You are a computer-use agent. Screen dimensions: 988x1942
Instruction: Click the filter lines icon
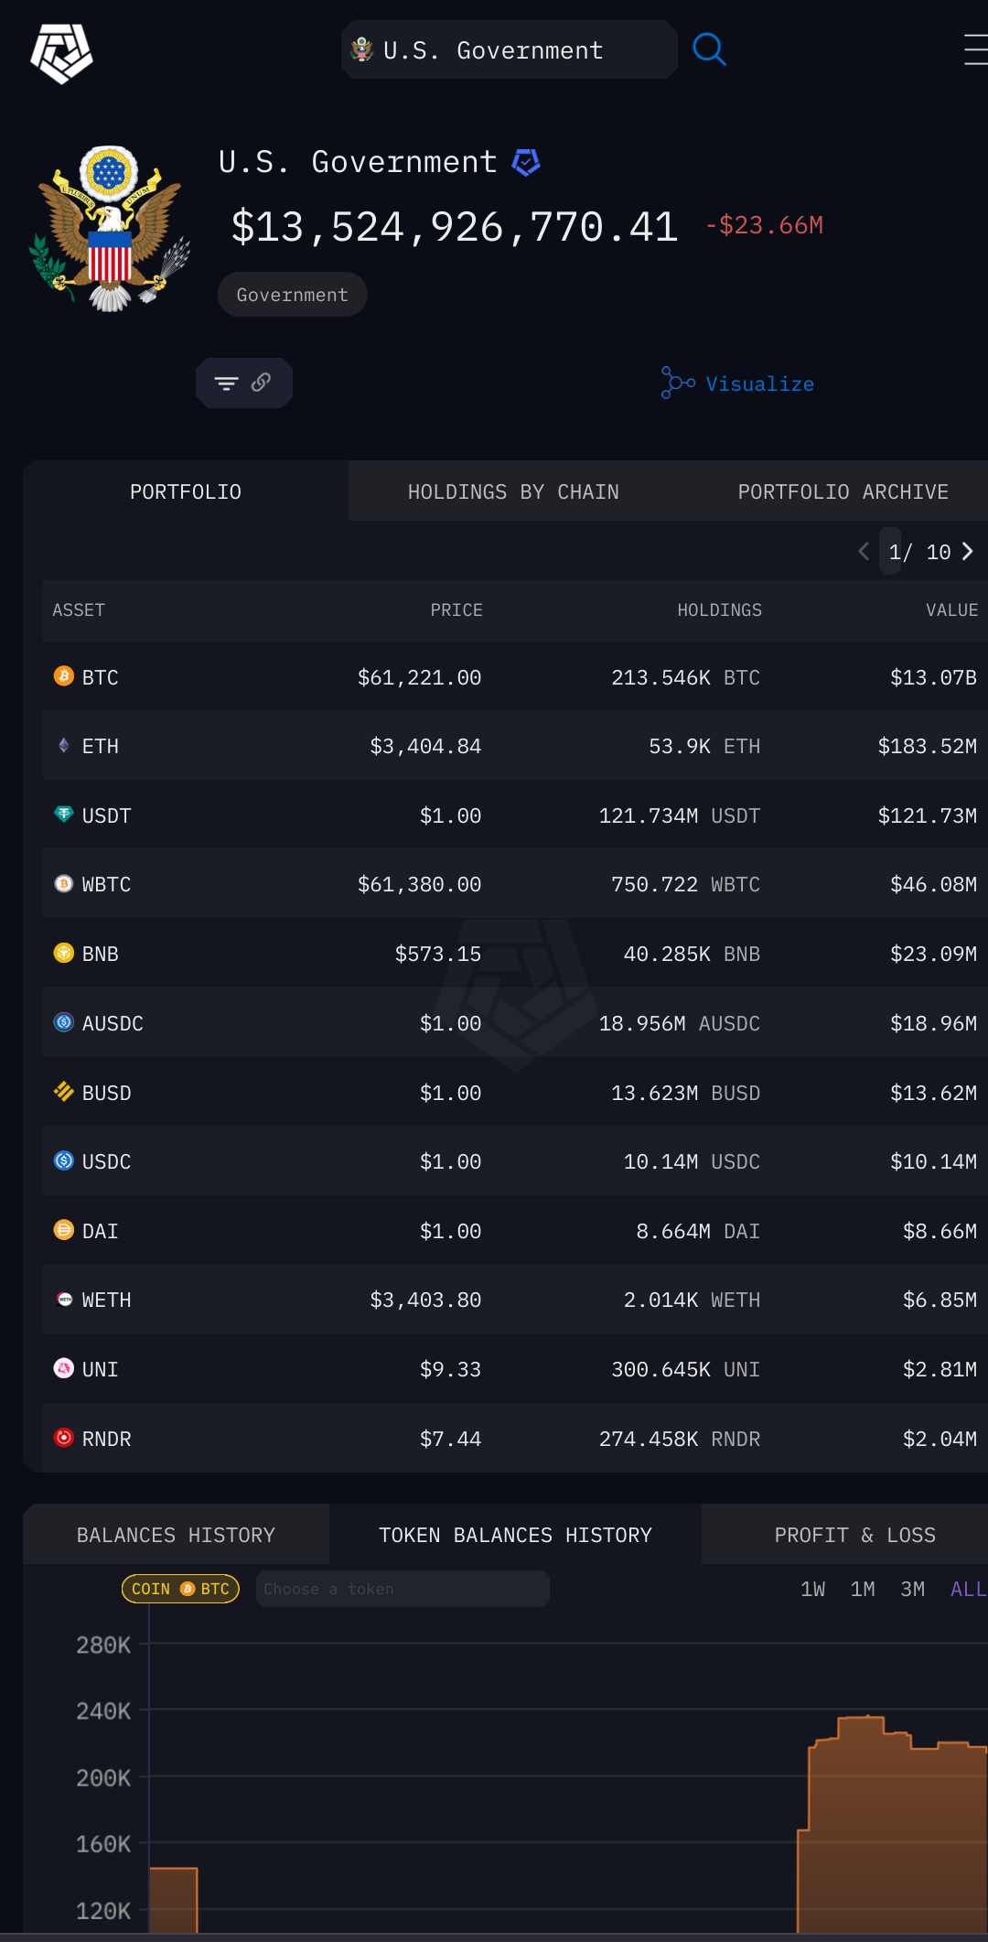(x=226, y=383)
